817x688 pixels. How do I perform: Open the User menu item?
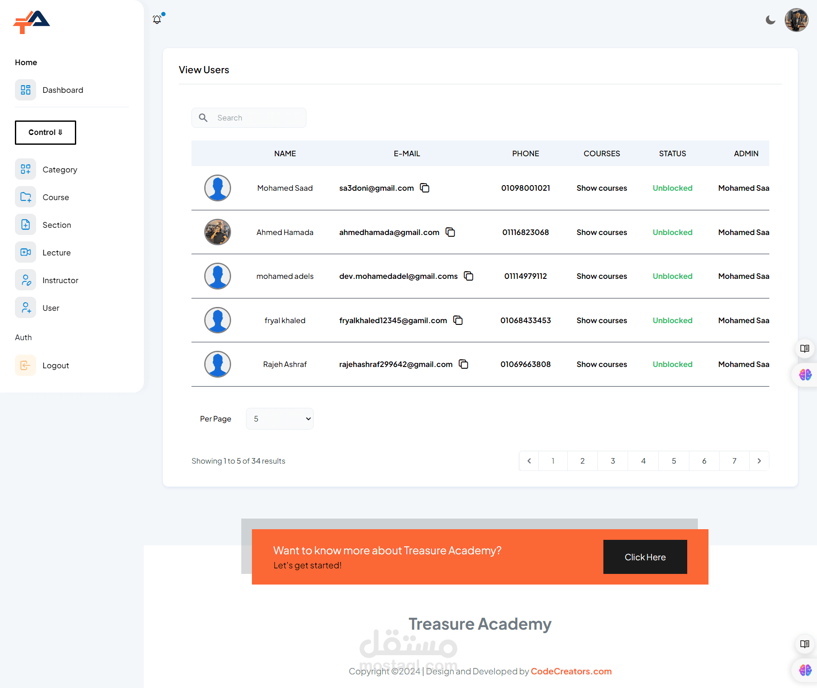(51, 308)
